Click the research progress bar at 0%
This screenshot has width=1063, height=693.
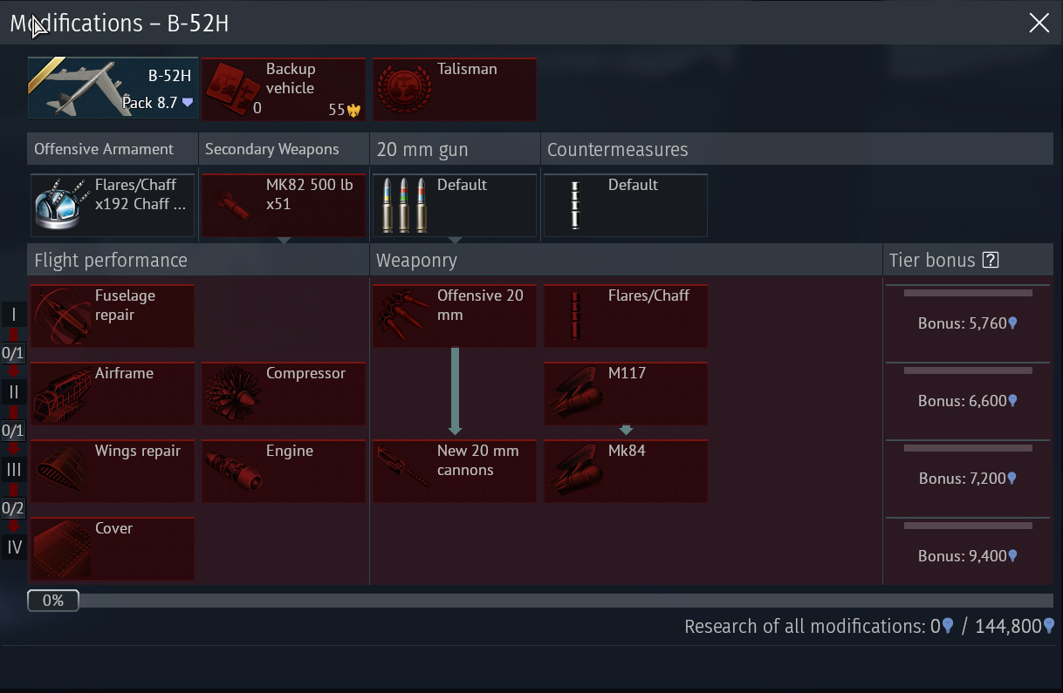pos(539,601)
